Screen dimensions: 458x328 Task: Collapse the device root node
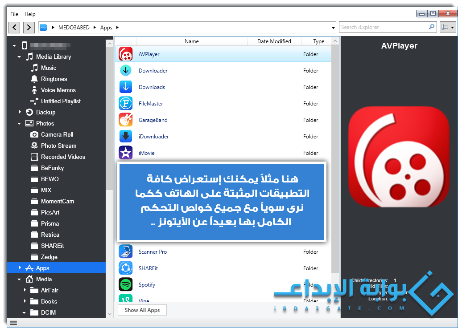[14, 46]
